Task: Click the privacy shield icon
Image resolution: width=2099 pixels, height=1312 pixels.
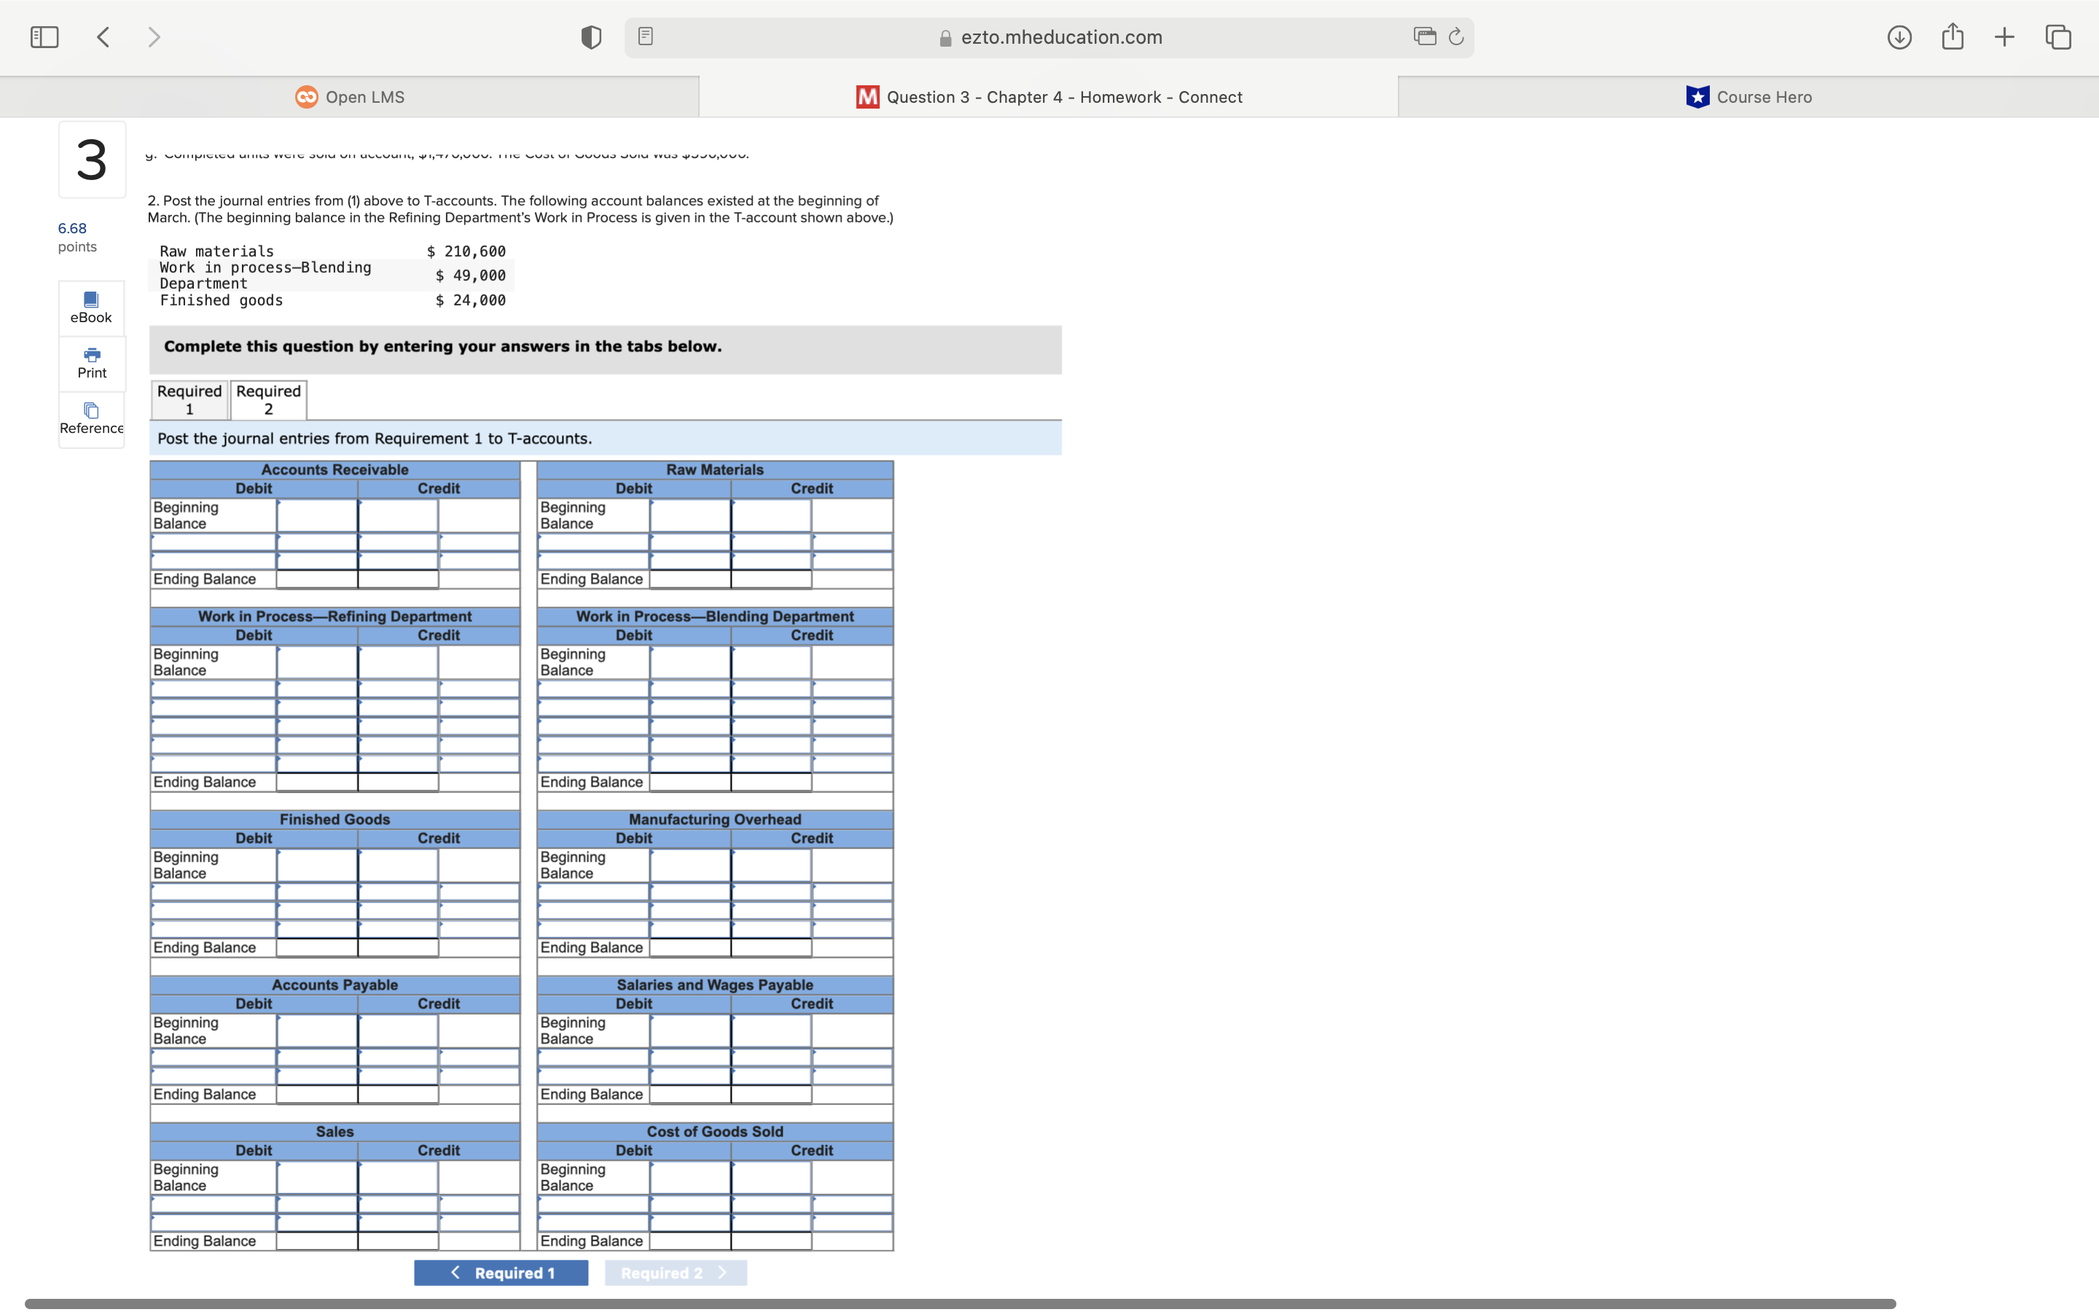Action: click(x=590, y=36)
